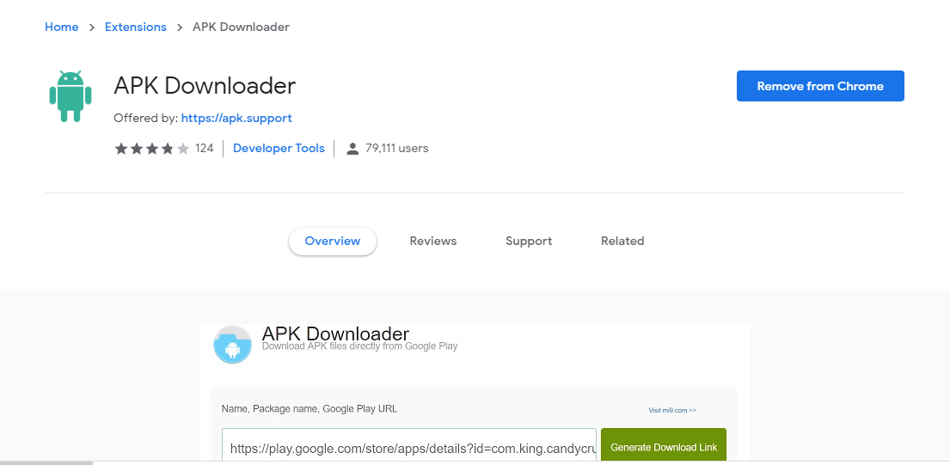Open the Support tab
950x465 pixels.
point(529,242)
